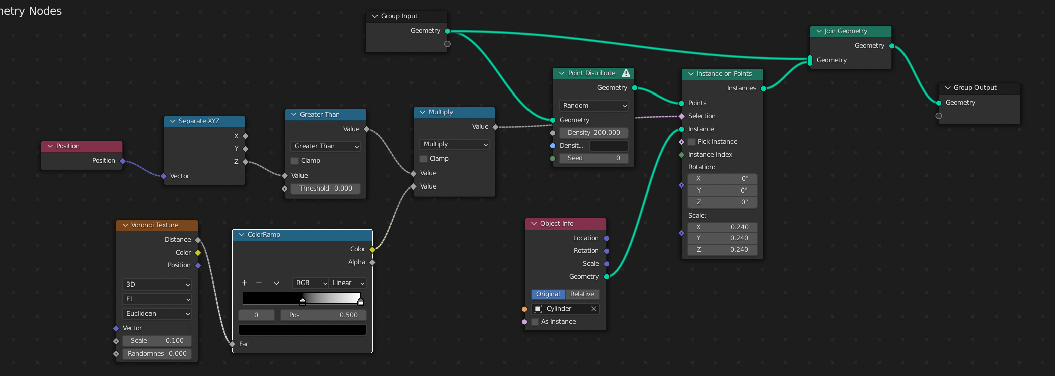Viewport: 1055px width, 376px height.
Task: Open the ColorRamp tools chevron menu
Action: tap(276, 283)
